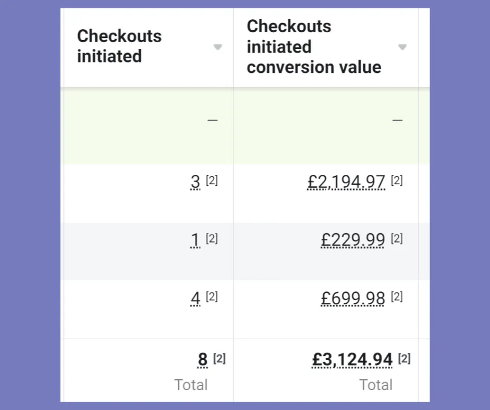Click the checkout count value 3
This screenshot has height=410, width=490.
click(x=195, y=182)
